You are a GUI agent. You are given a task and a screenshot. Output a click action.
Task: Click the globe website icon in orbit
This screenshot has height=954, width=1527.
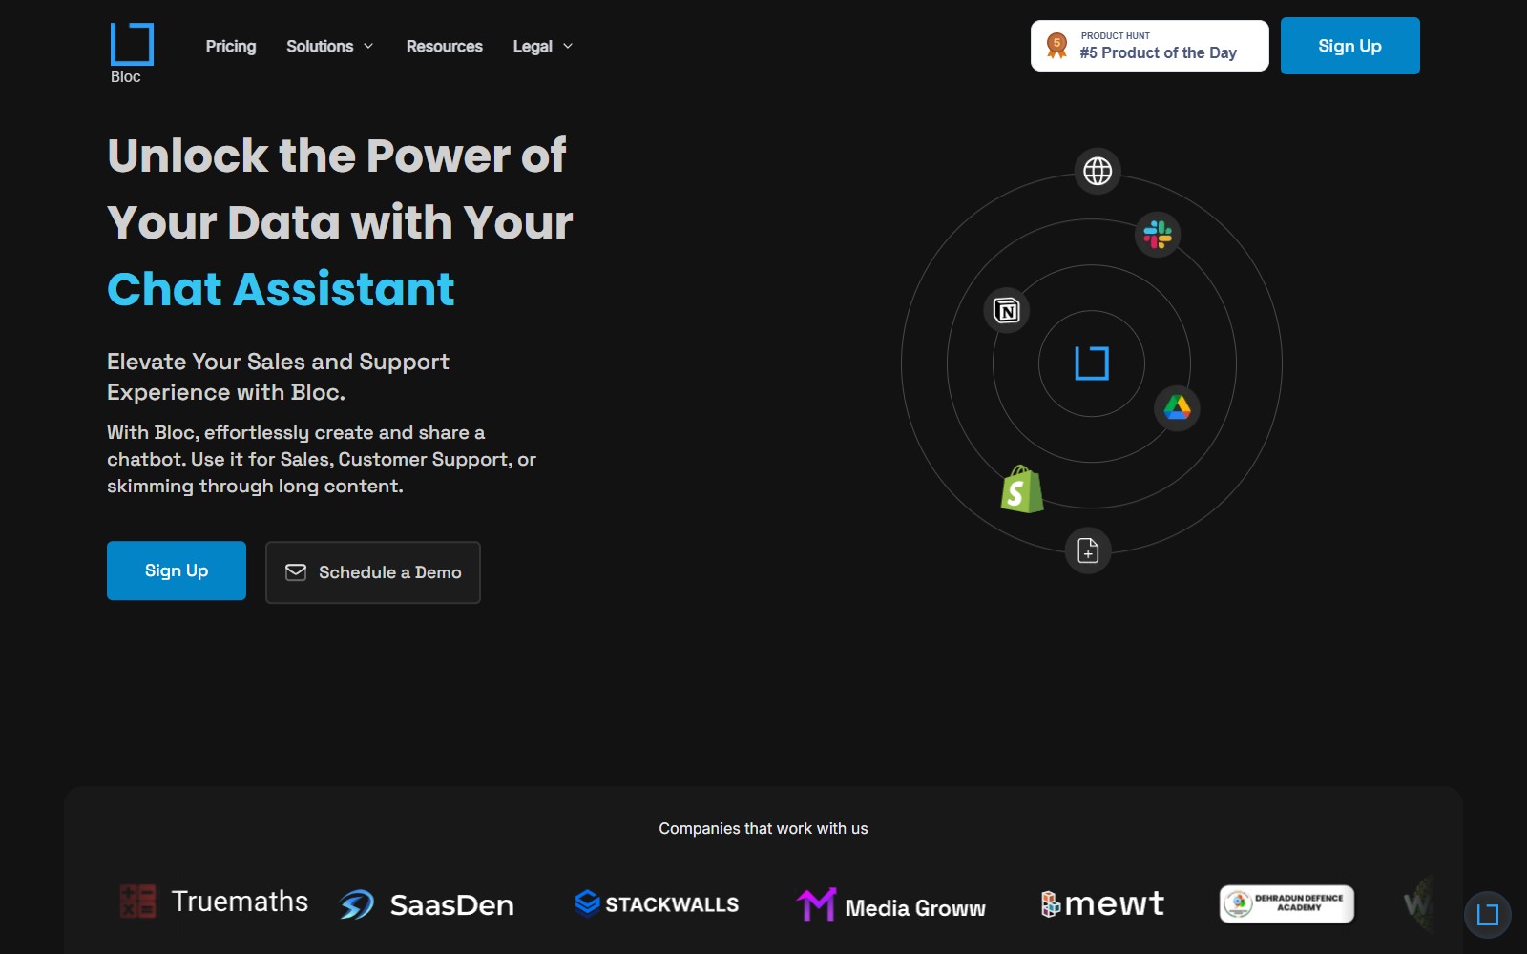[1098, 172]
